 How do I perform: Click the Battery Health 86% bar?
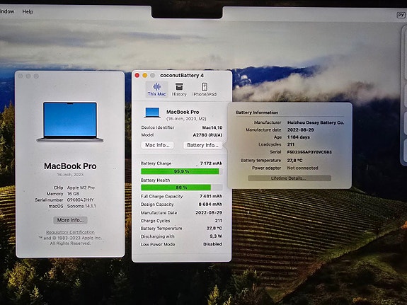181,188
